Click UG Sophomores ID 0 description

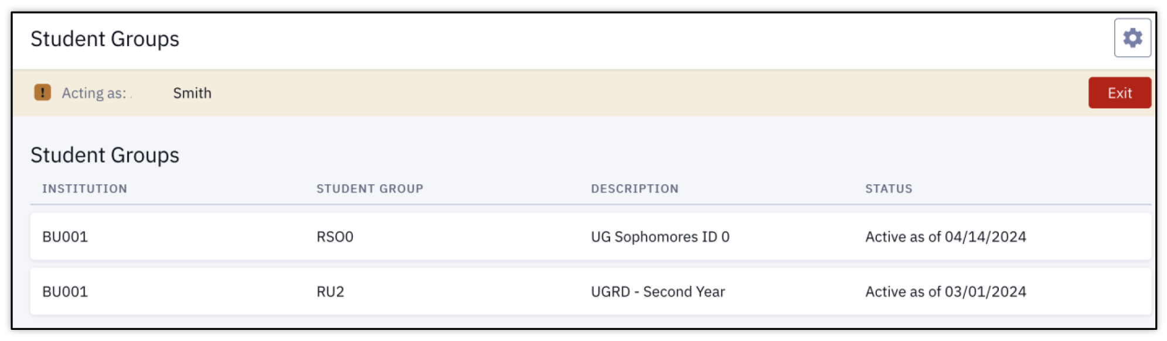tap(660, 237)
